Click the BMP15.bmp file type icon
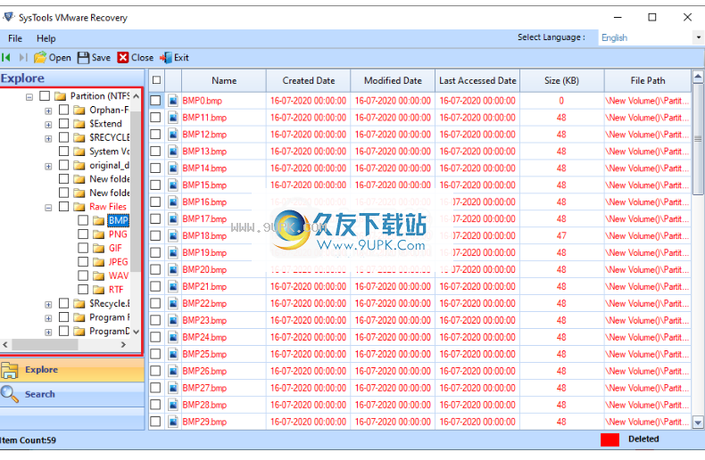Viewport: 705px width, 460px height. coord(173,185)
